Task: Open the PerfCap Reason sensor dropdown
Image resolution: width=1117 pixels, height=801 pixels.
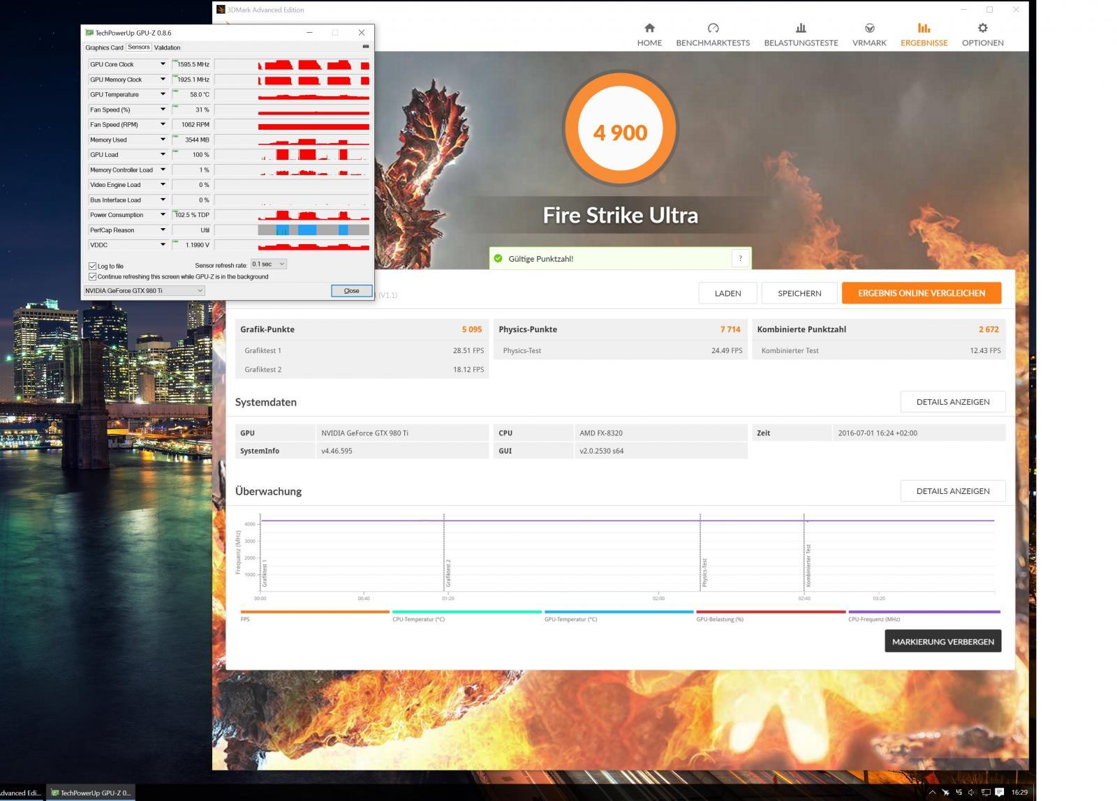Action: tap(163, 230)
